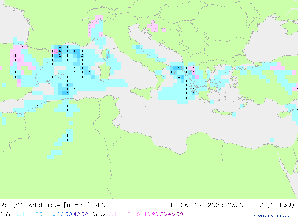Click the '(12+39)' forecast offset text
The height and width of the screenshot is (218, 298).
(x=280, y=205)
